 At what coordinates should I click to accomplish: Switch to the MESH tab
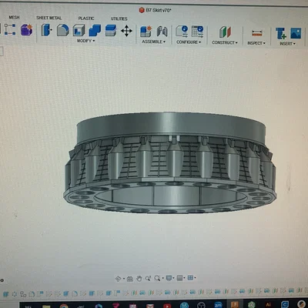pyautogui.click(x=14, y=17)
